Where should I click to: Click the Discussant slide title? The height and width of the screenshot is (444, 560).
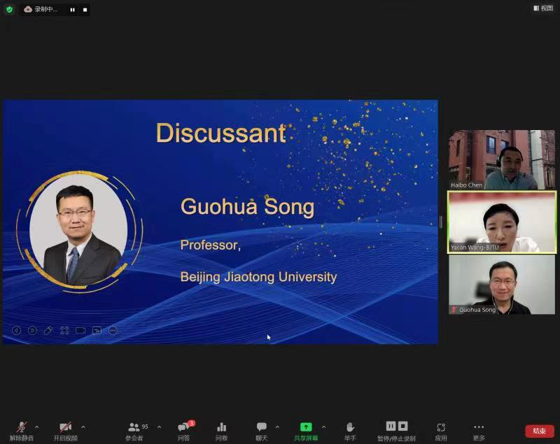point(221,133)
